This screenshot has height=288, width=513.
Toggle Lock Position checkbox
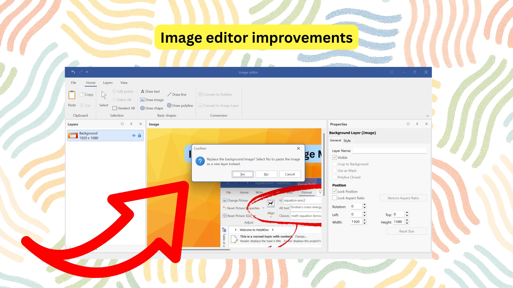335,191
